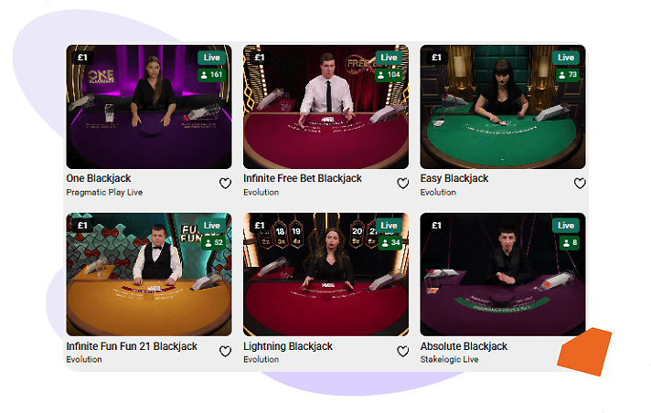
Task: Toggle heart for Infinite Free Bet Blackjack
Action: pyautogui.click(x=402, y=184)
